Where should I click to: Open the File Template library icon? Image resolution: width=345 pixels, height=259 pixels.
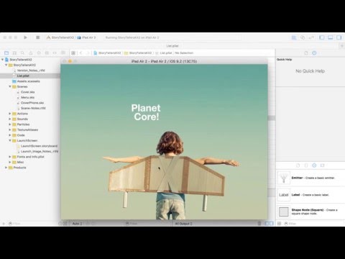tap(298, 165)
